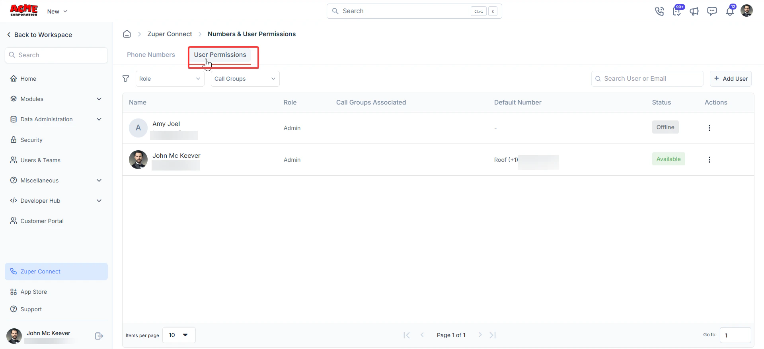The width and height of the screenshot is (764, 349).
Task: Click Back to Workspace link
Action: pos(39,35)
